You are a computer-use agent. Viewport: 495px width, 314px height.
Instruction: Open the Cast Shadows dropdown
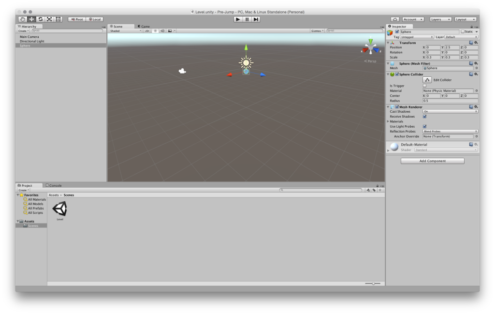pyautogui.click(x=450, y=111)
